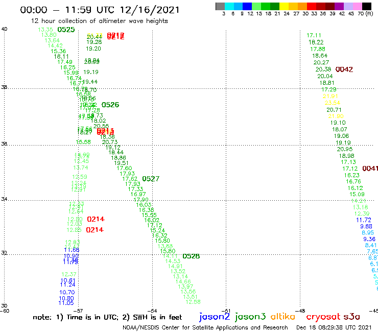Screen dimensions: 378x332
Task: Click the cyan legend swatch between 3 and 6
Action: [x=229, y=6]
